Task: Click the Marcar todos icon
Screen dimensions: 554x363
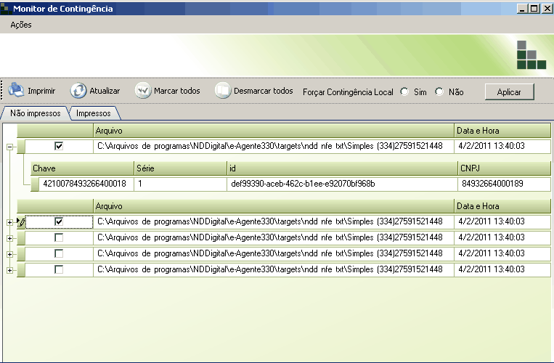Action: click(x=143, y=91)
